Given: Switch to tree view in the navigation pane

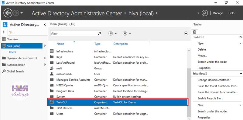Looking at the screenshot, I should pyautogui.click(x=11, y=32).
